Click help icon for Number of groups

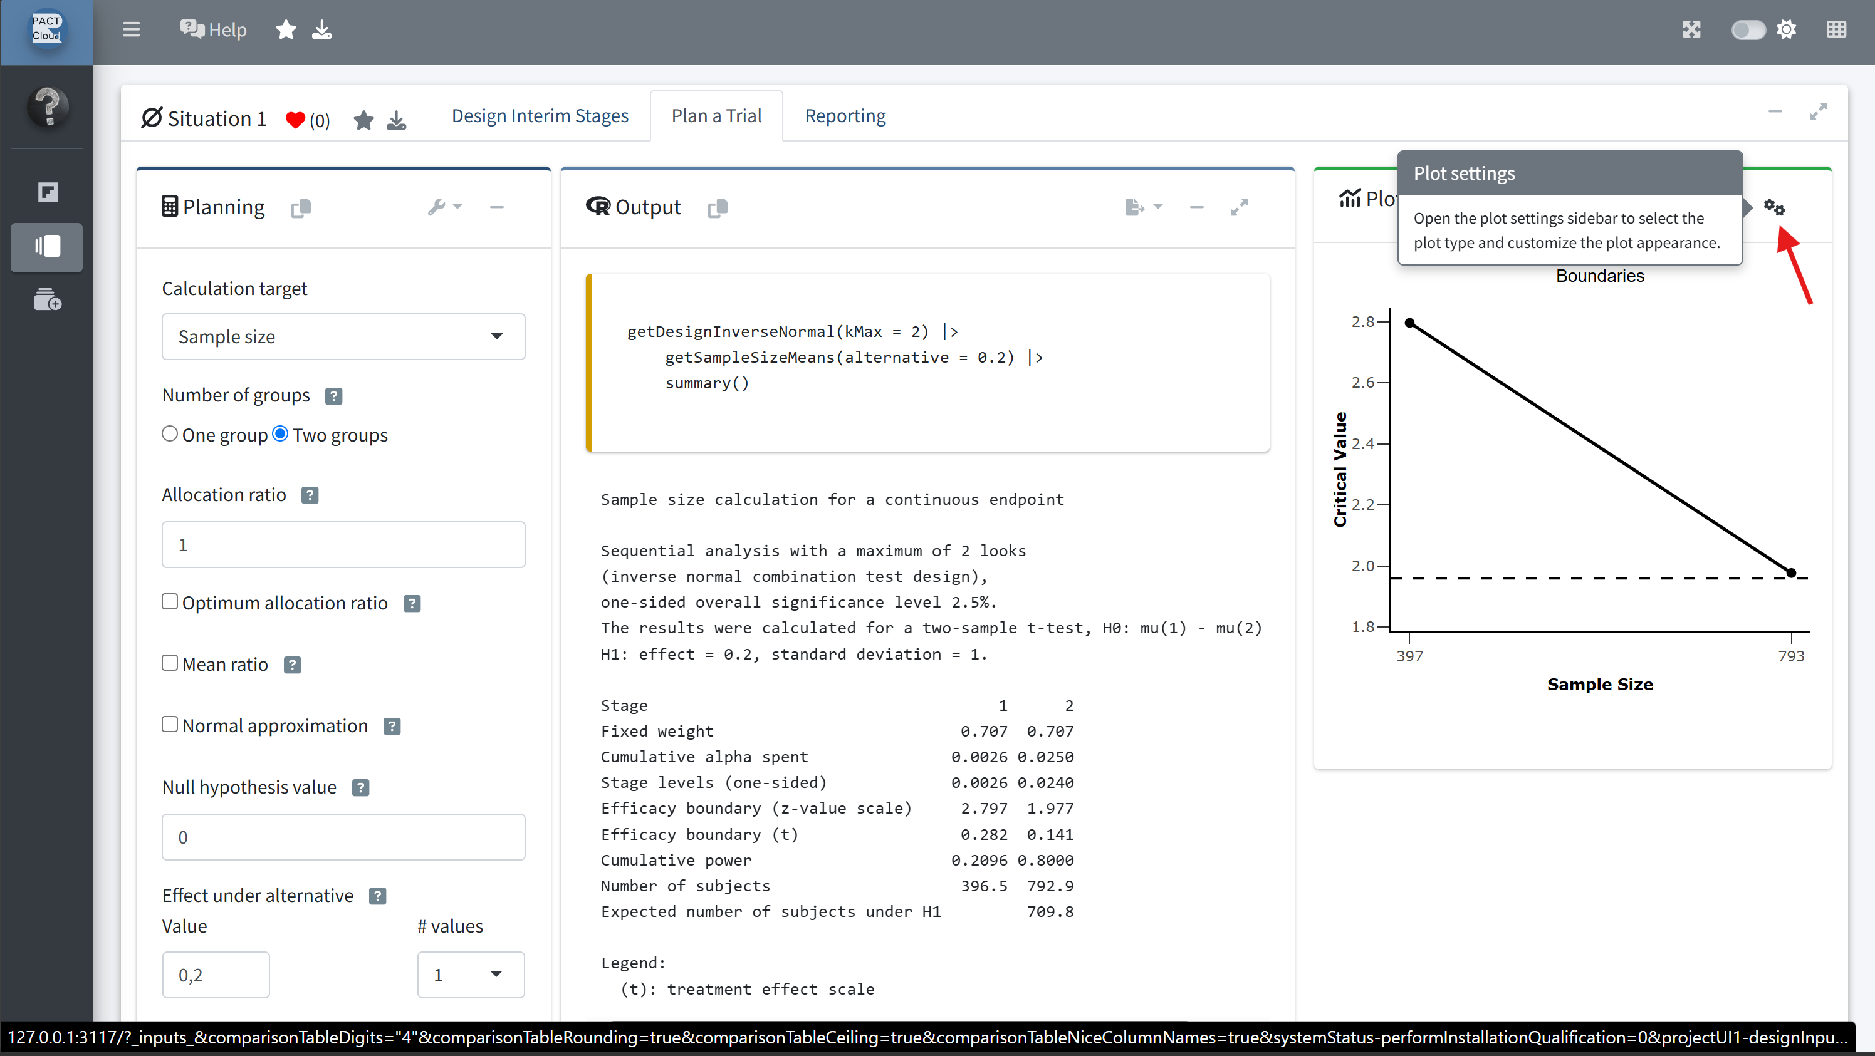(x=333, y=396)
